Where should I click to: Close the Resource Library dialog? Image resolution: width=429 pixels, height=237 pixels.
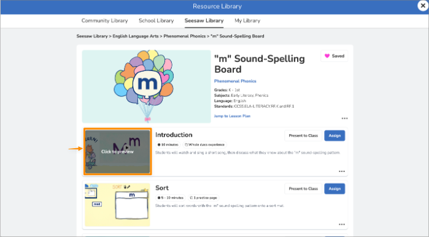tap(423, 6)
